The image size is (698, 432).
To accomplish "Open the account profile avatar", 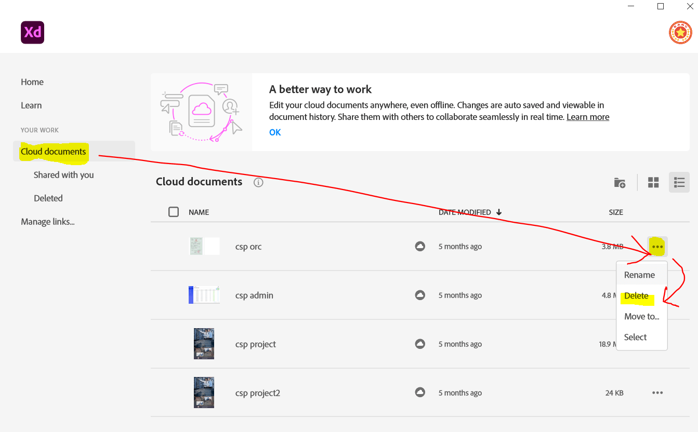I will coord(680,32).
